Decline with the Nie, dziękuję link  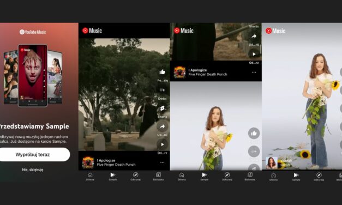click(33, 170)
